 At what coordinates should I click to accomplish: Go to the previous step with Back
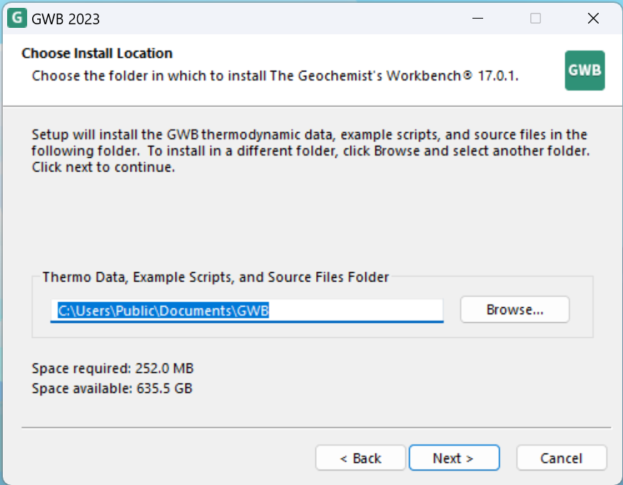[x=361, y=458]
